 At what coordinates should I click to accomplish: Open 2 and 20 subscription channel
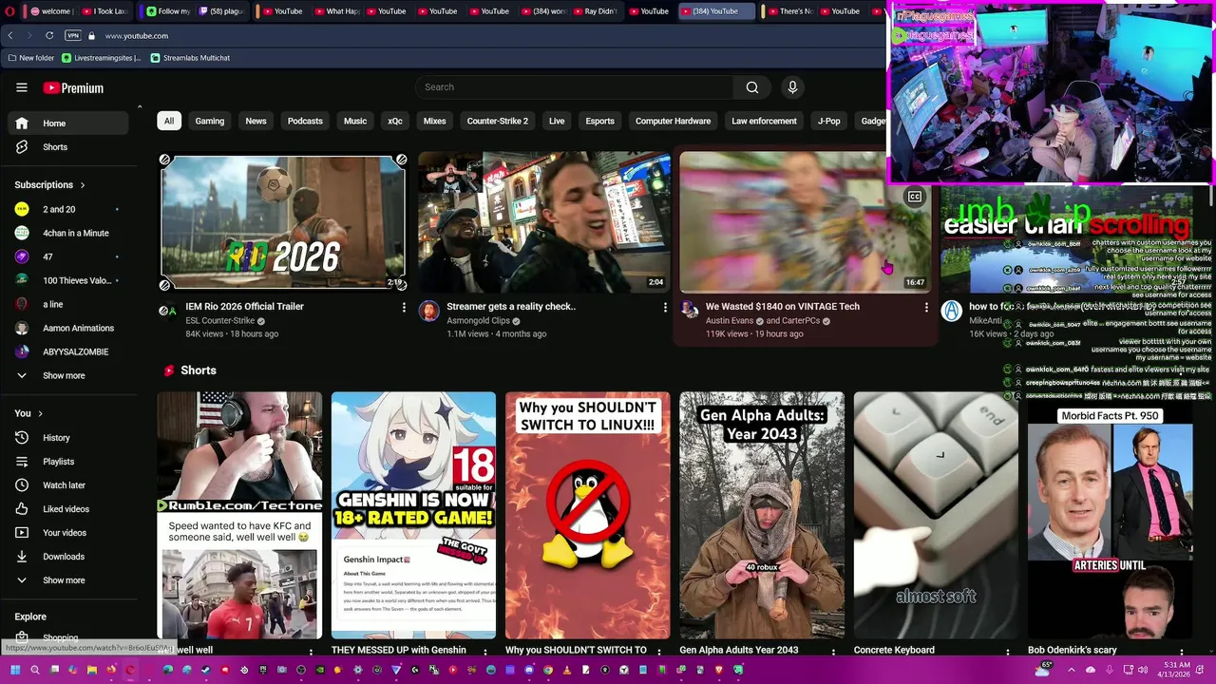(67, 209)
